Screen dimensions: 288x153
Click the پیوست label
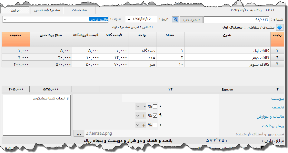tap(278, 98)
